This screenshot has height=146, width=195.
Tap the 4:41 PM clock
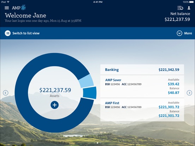coord(98,2)
